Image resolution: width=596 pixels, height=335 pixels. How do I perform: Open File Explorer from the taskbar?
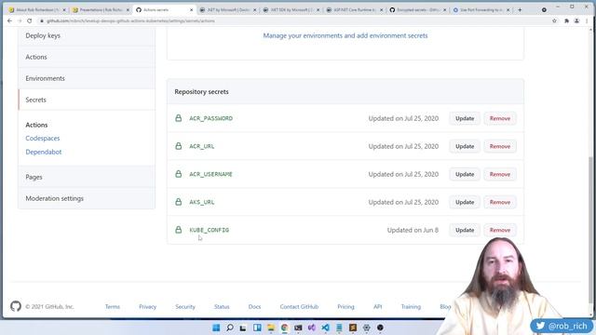coord(271,328)
